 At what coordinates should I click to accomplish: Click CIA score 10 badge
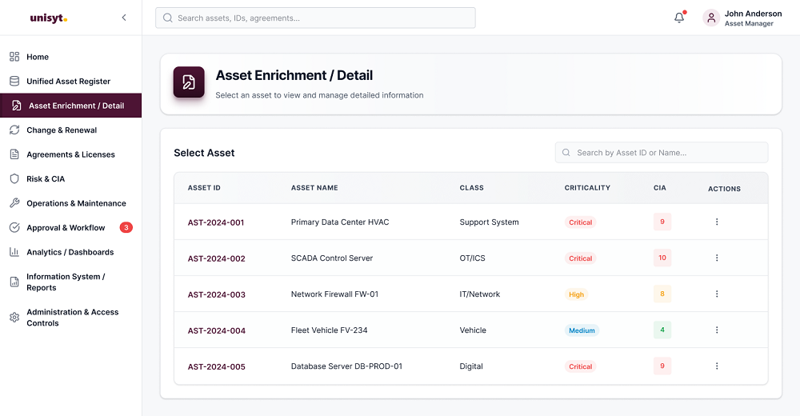(662, 258)
